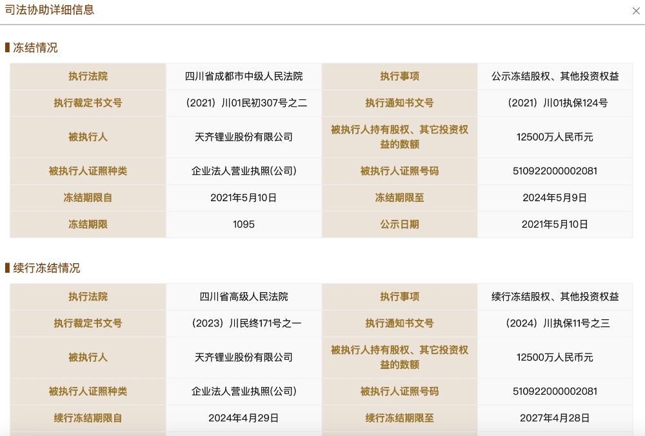Click the 续行冻结情况 section heading
Viewport: 645px width, 436px height.
46,268
